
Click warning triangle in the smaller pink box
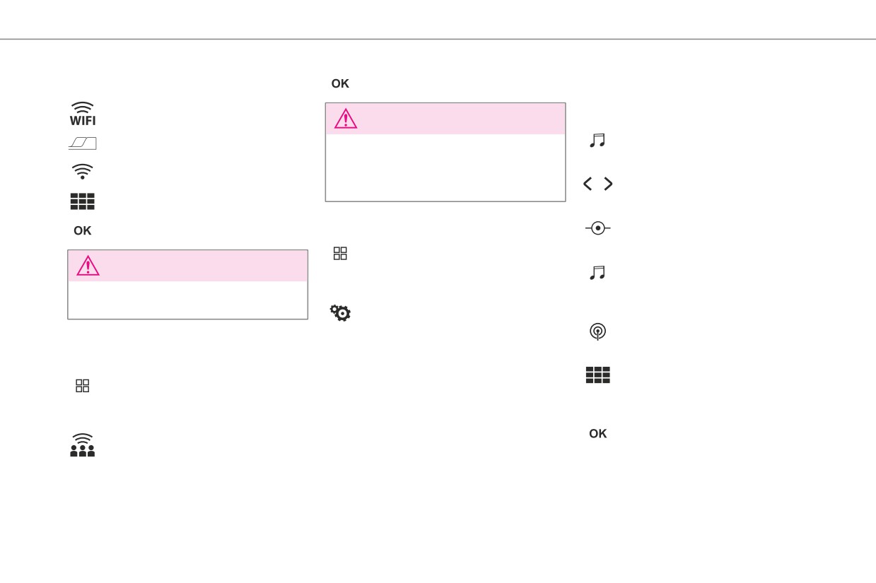coord(88,266)
